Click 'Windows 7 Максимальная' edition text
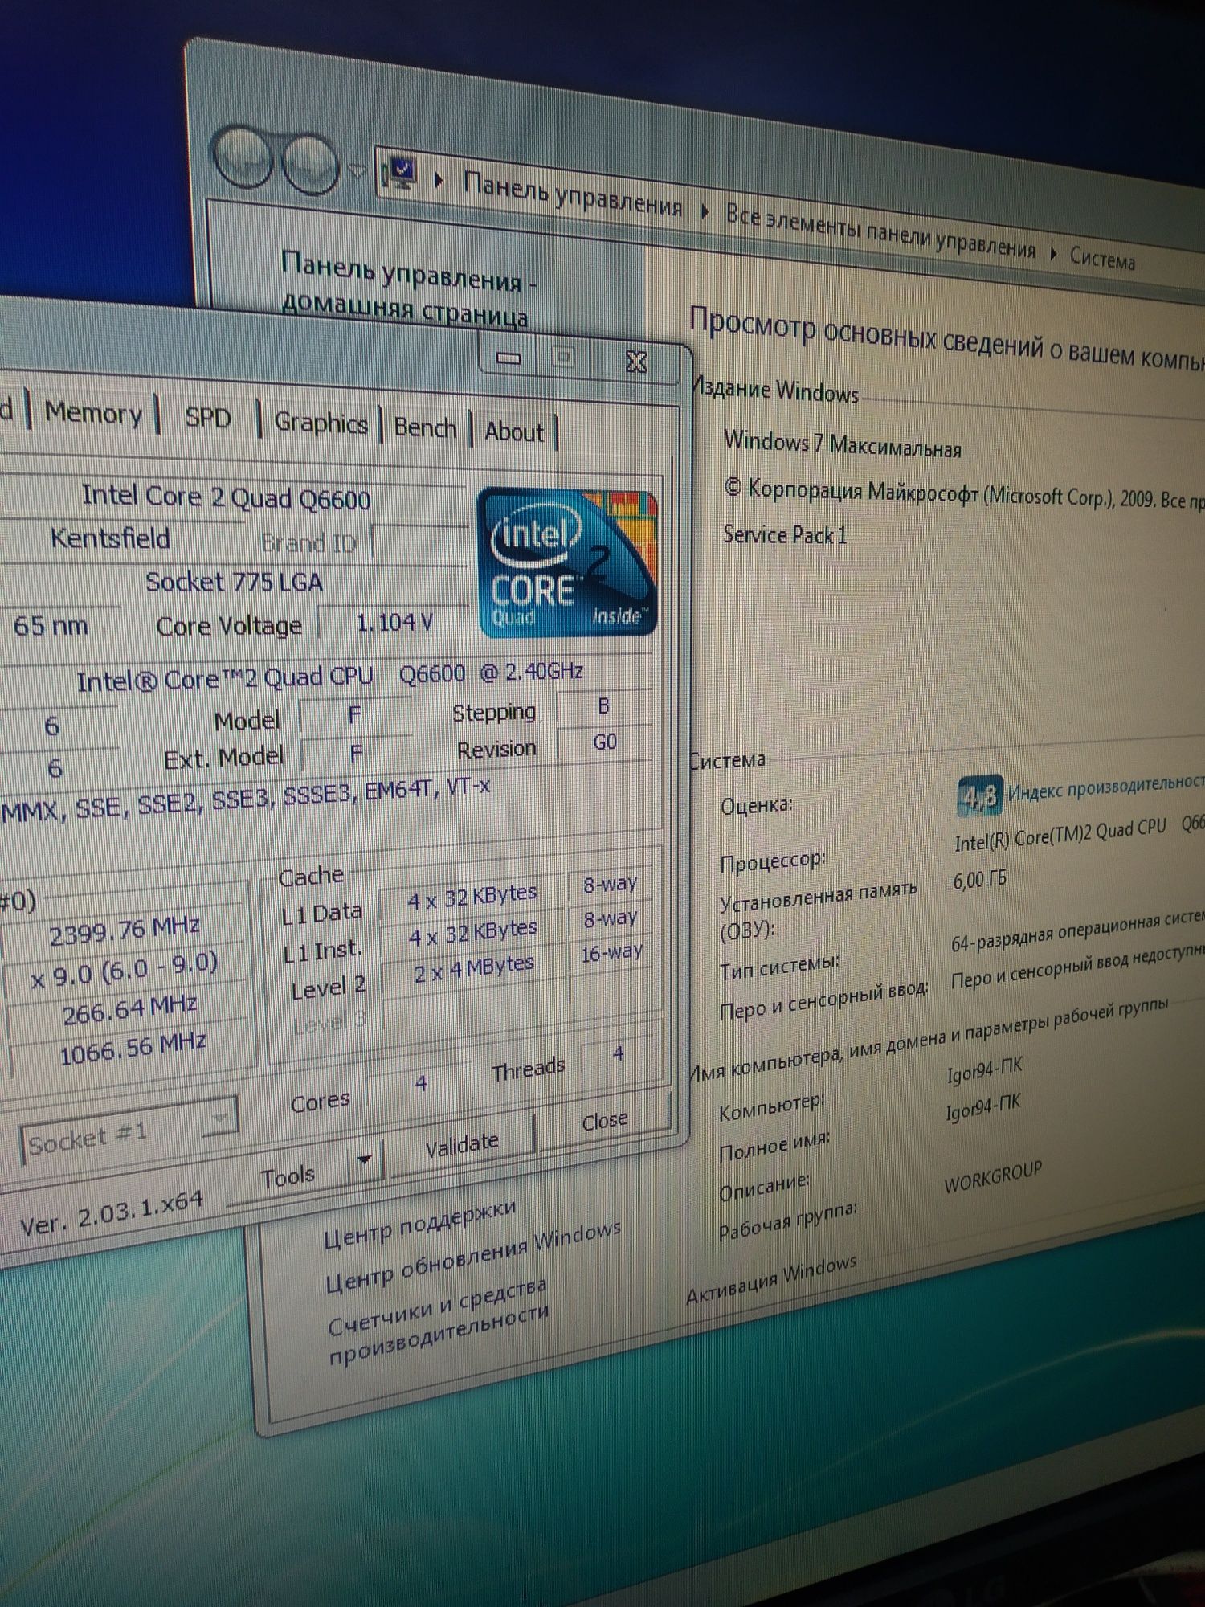Screen dimensions: 1205x1607 [x=842, y=444]
